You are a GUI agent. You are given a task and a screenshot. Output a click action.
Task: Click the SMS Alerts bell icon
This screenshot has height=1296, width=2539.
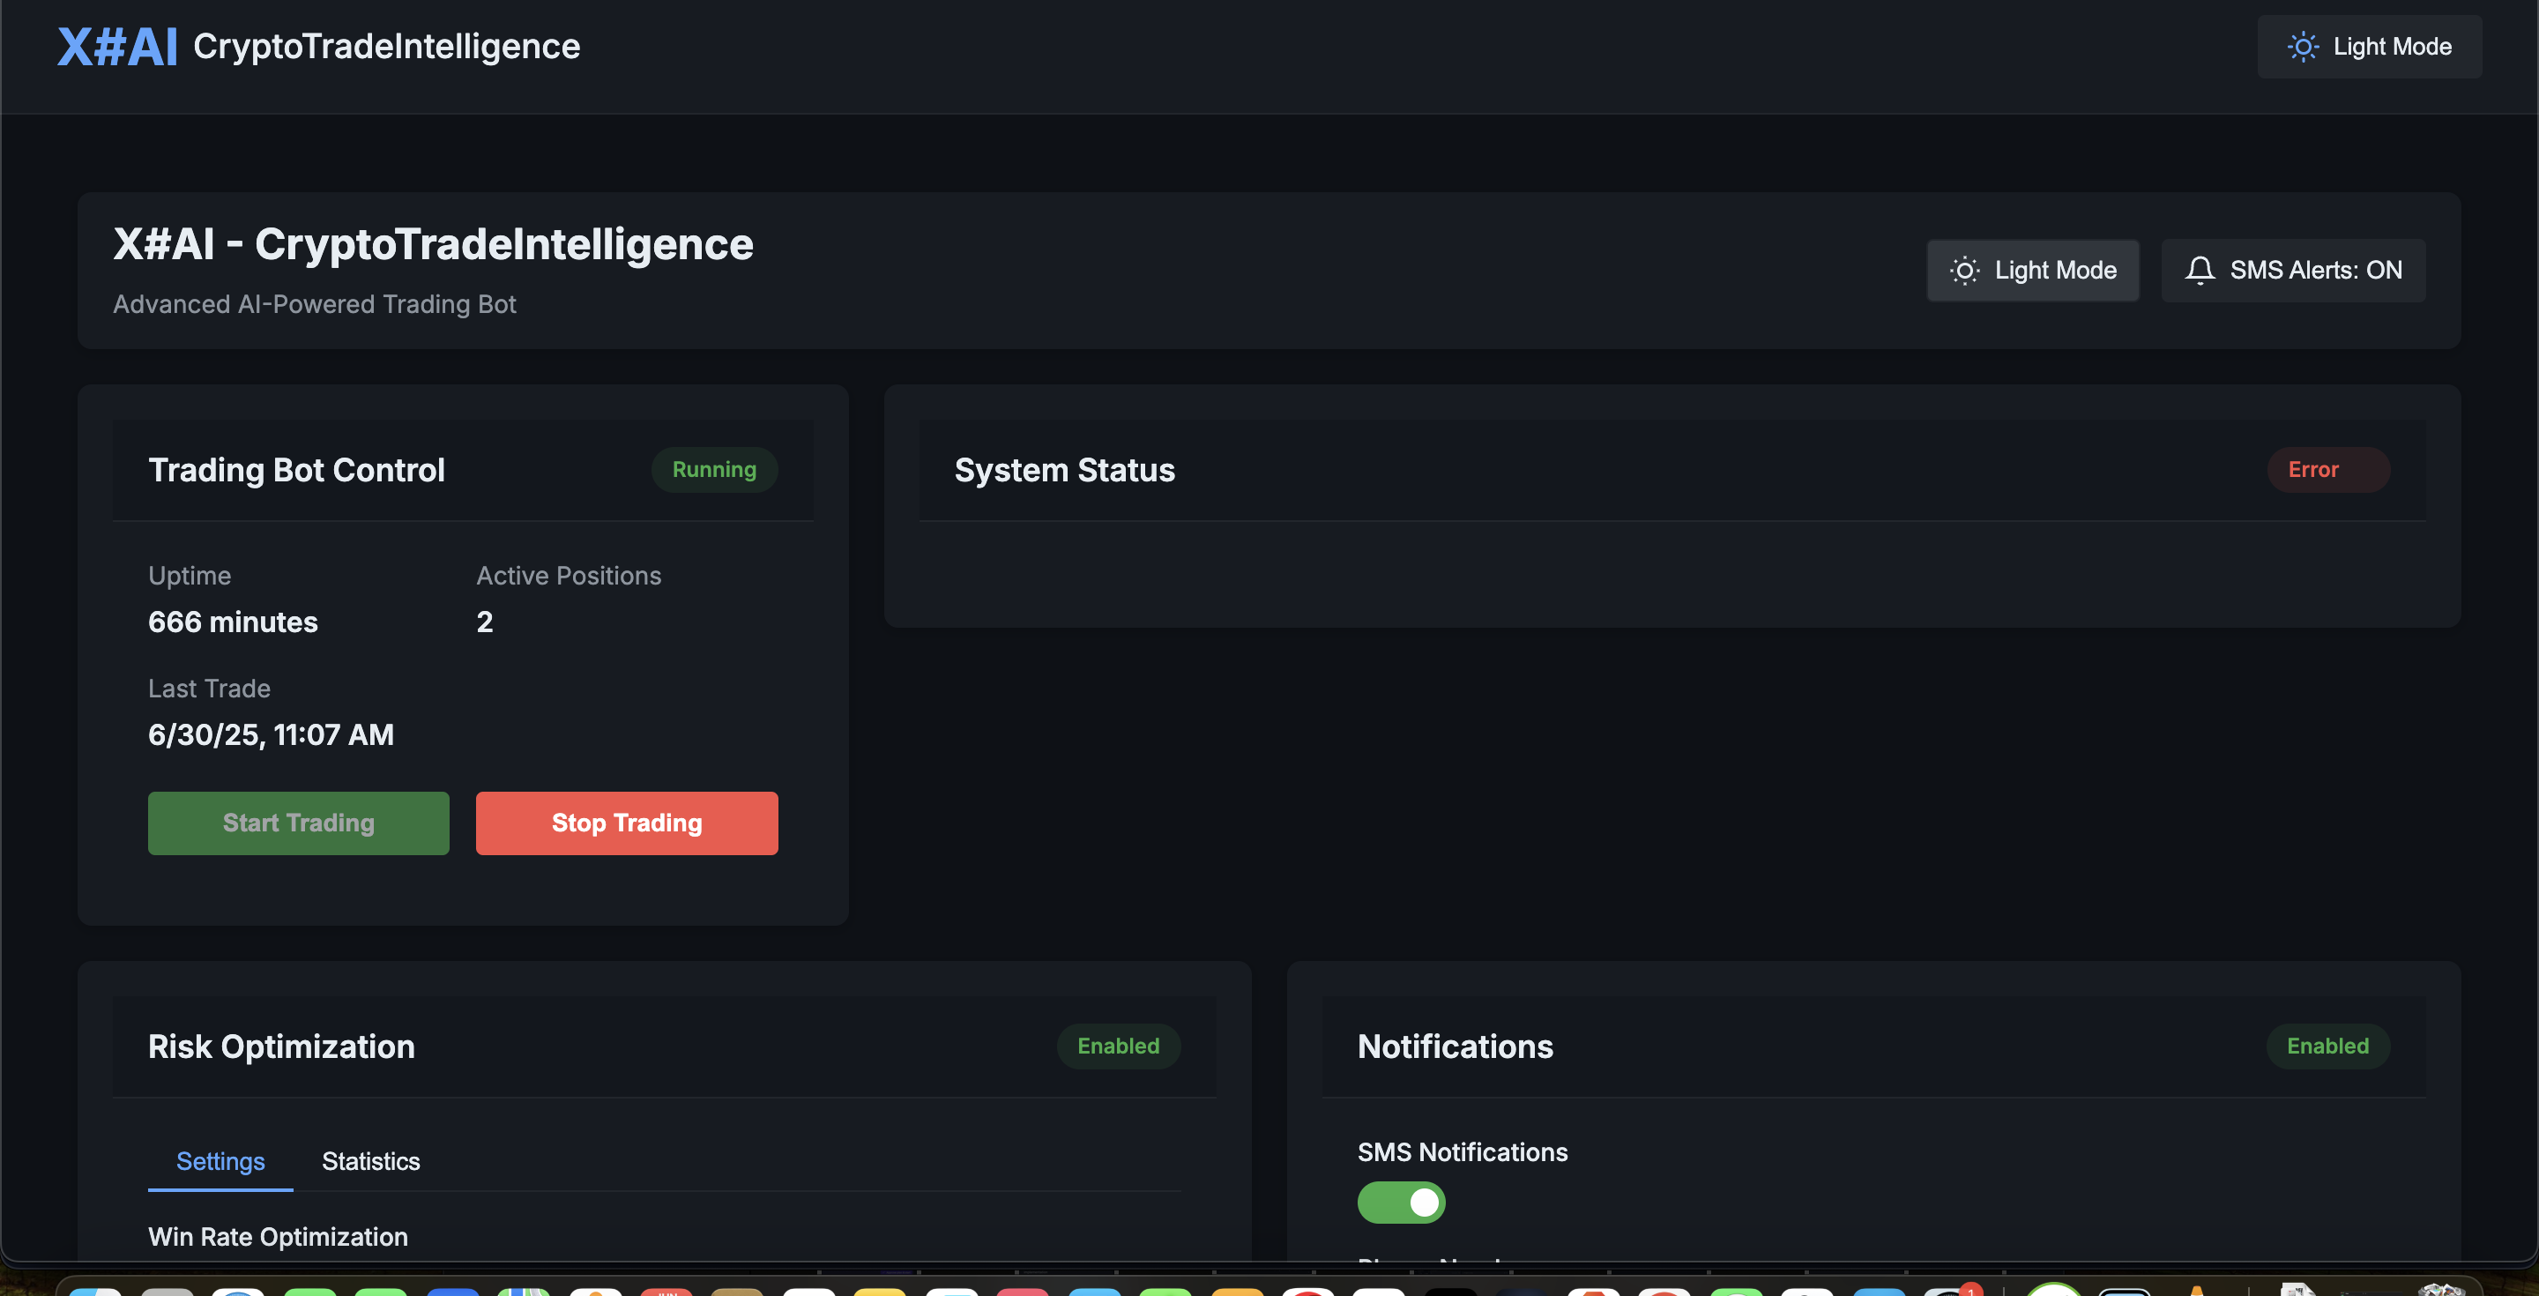tap(2199, 270)
